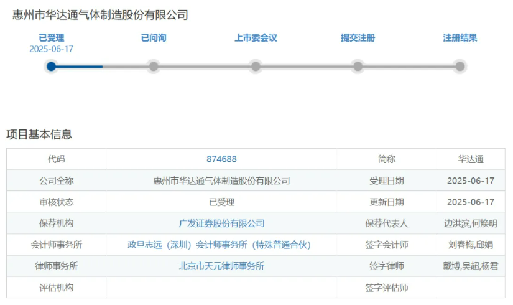Viewport: 513px width, 305px height.
Task: Click the 提交注册 stage label
Action: (358, 38)
